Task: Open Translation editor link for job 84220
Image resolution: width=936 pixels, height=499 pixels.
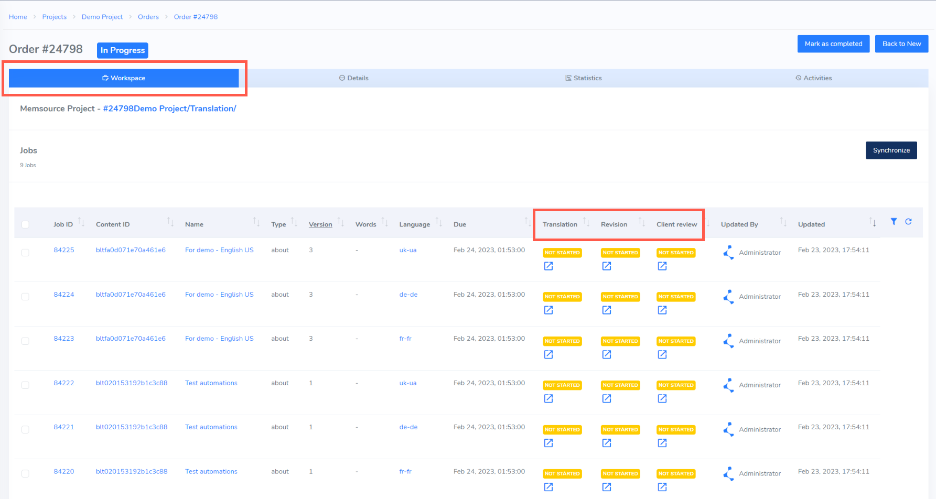Action: click(x=548, y=487)
